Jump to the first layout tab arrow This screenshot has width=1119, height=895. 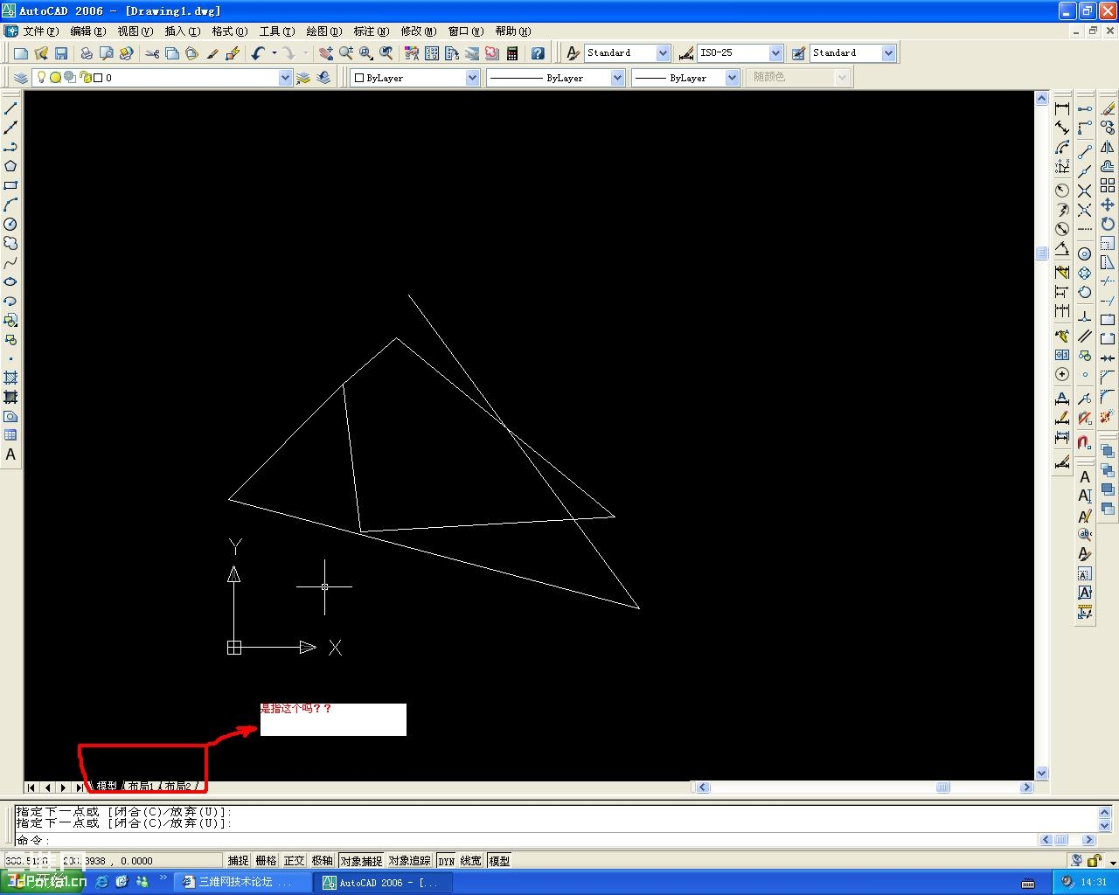31,787
